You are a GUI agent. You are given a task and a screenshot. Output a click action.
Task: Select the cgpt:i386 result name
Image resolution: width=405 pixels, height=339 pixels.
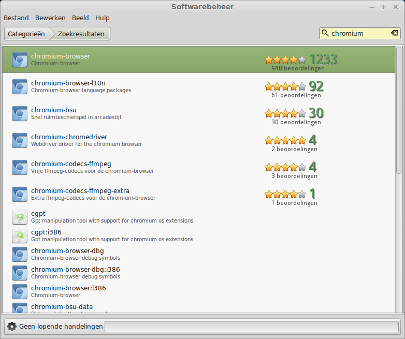tap(46, 232)
